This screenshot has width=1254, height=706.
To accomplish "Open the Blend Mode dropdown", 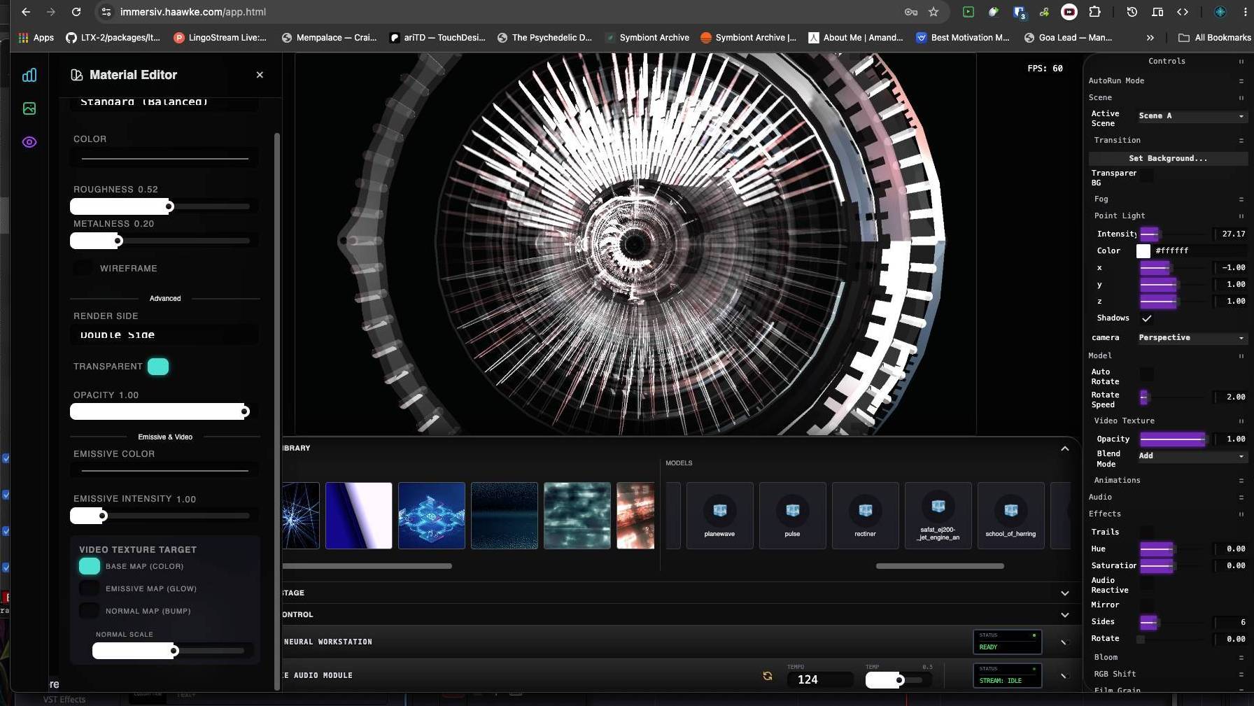I will [1192, 456].
